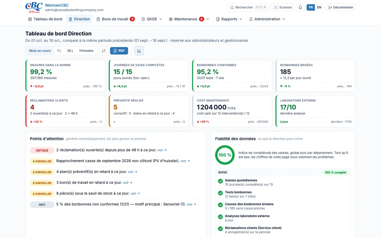
Task: Open the Coût maintenance card
Action: coord(232,111)
